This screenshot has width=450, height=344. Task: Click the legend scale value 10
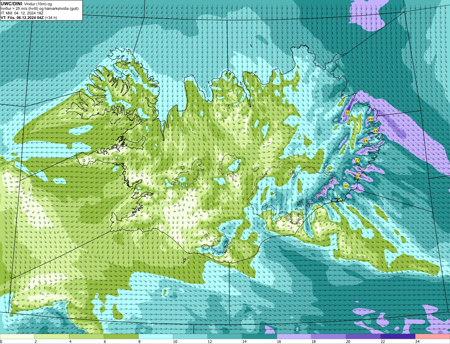point(174,342)
